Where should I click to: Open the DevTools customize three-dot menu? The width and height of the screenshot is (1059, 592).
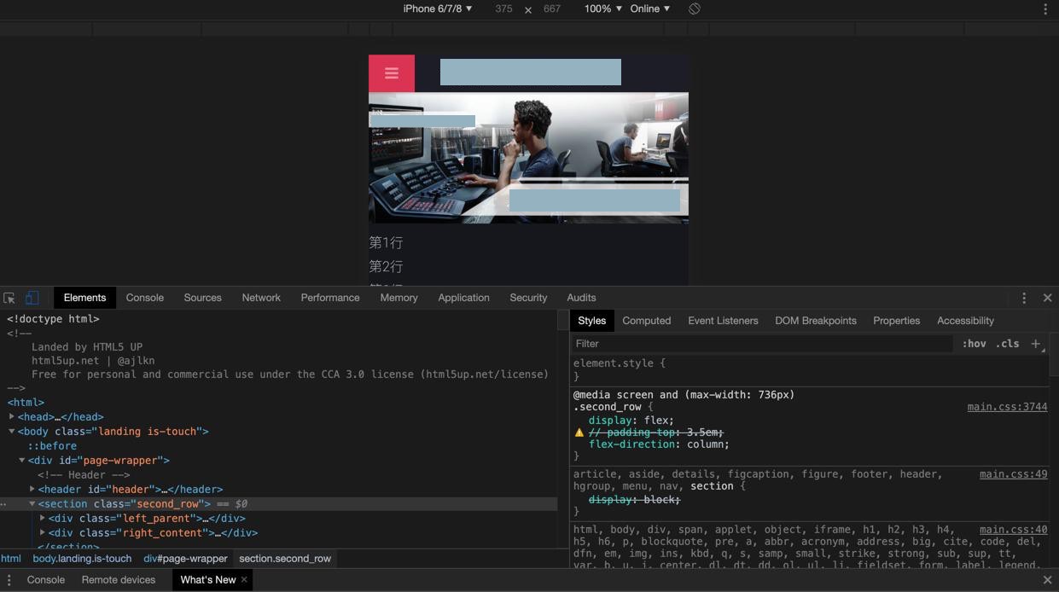[1024, 298]
